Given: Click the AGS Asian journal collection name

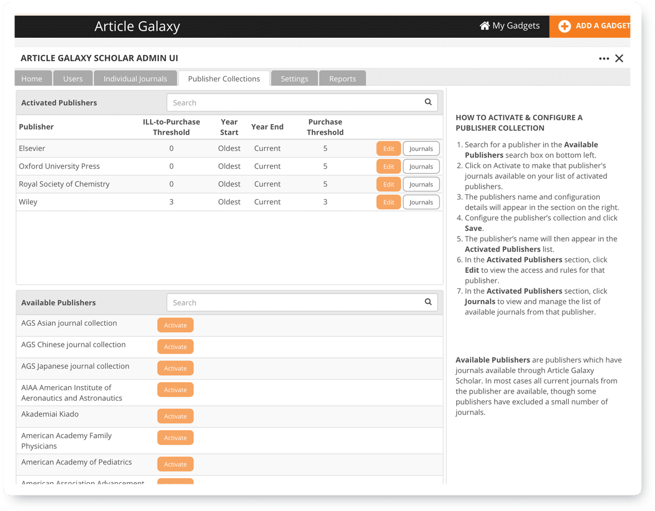Looking at the screenshot, I should coord(69,323).
